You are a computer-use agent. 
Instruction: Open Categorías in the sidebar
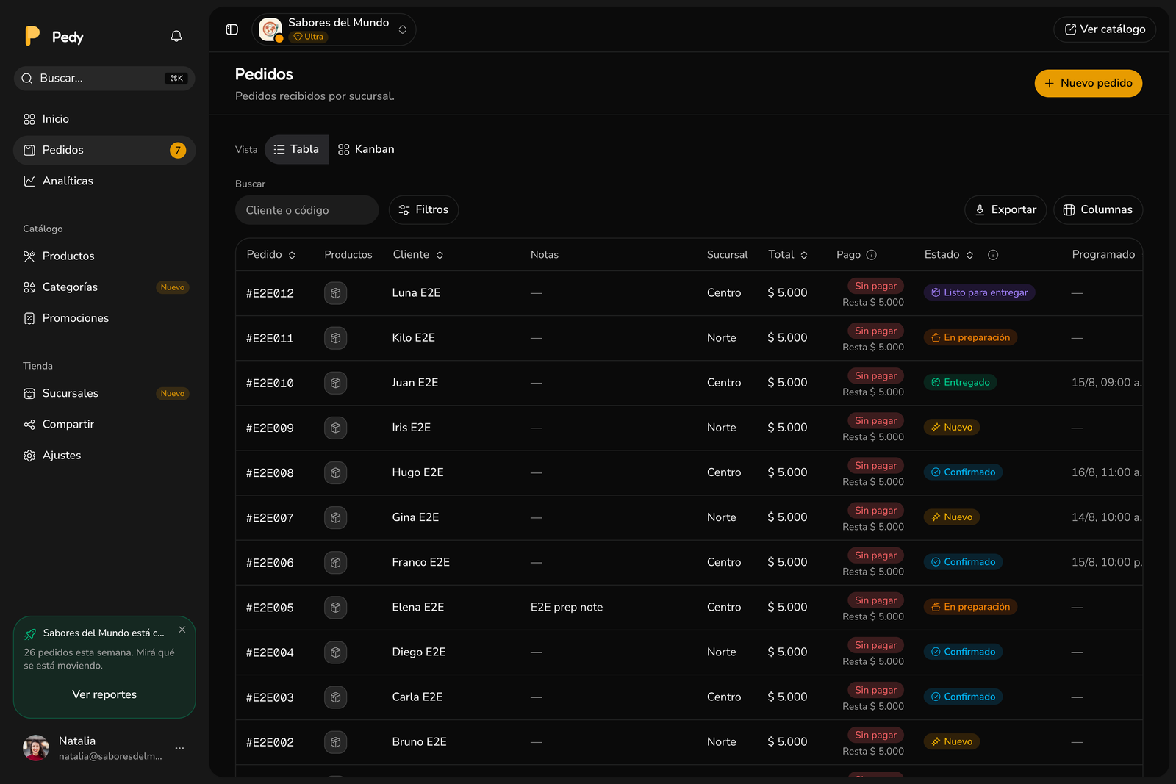pyautogui.click(x=104, y=287)
